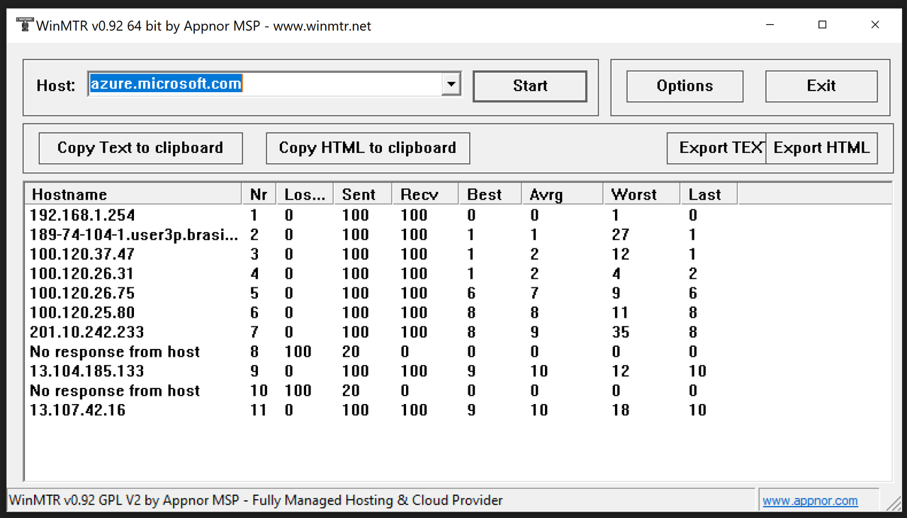
Task: Click the status bar WinMTR GPL text
Action: [x=256, y=500]
